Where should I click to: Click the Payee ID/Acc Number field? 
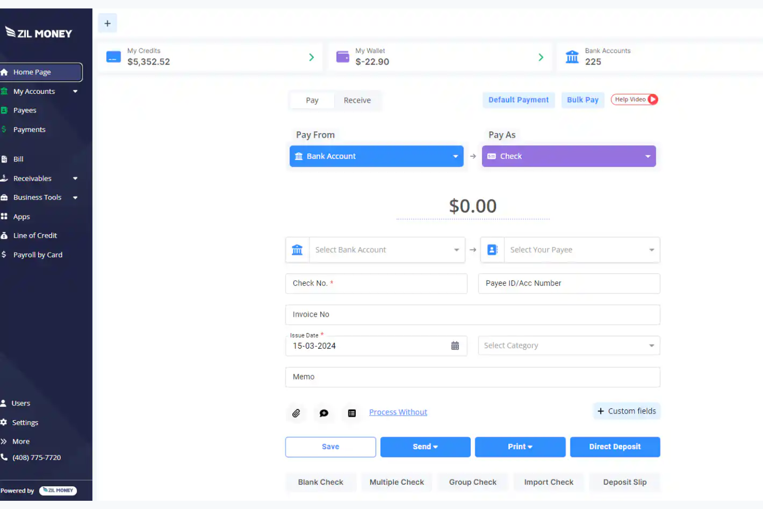569,284
